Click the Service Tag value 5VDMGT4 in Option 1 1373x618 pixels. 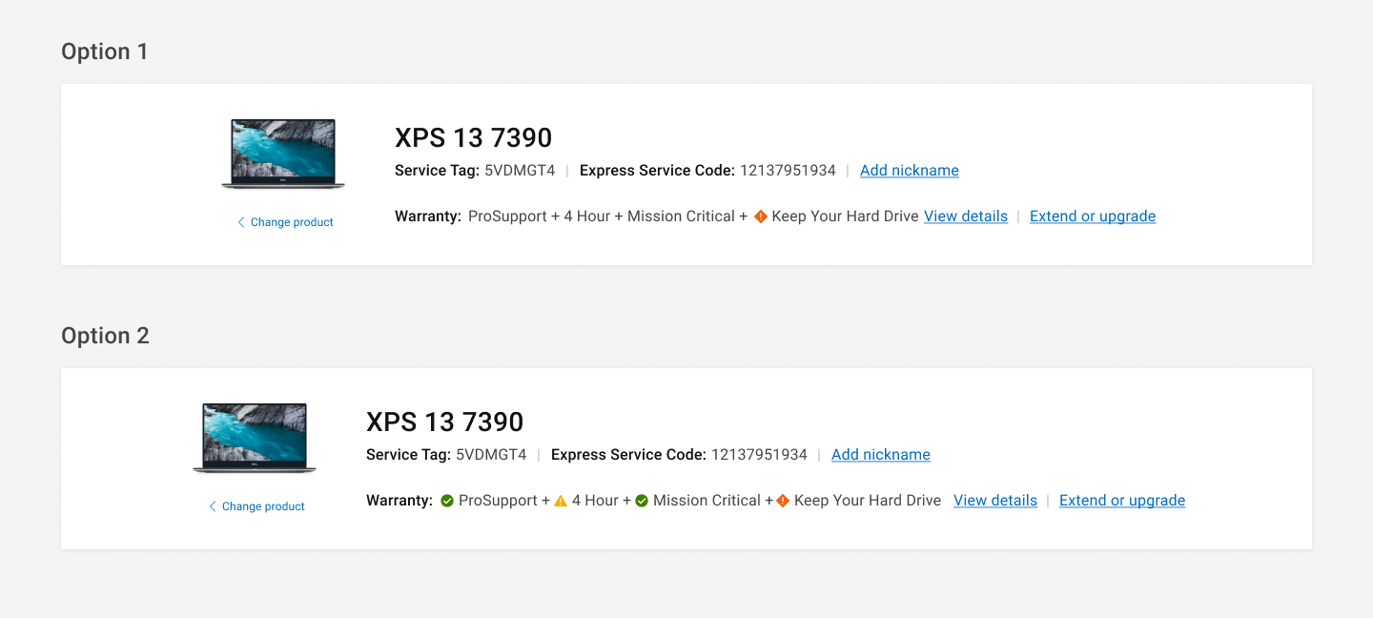pyautogui.click(x=520, y=171)
